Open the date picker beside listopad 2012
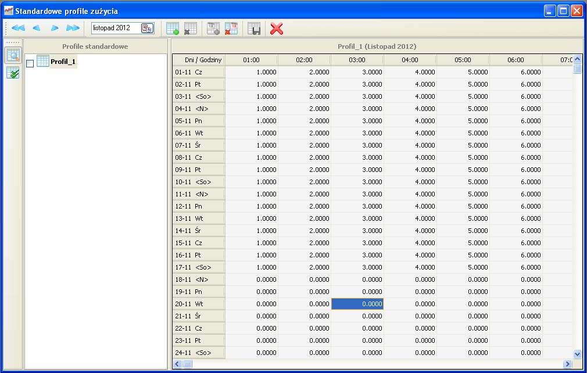 pyautogui.click(x=146, y=28)
